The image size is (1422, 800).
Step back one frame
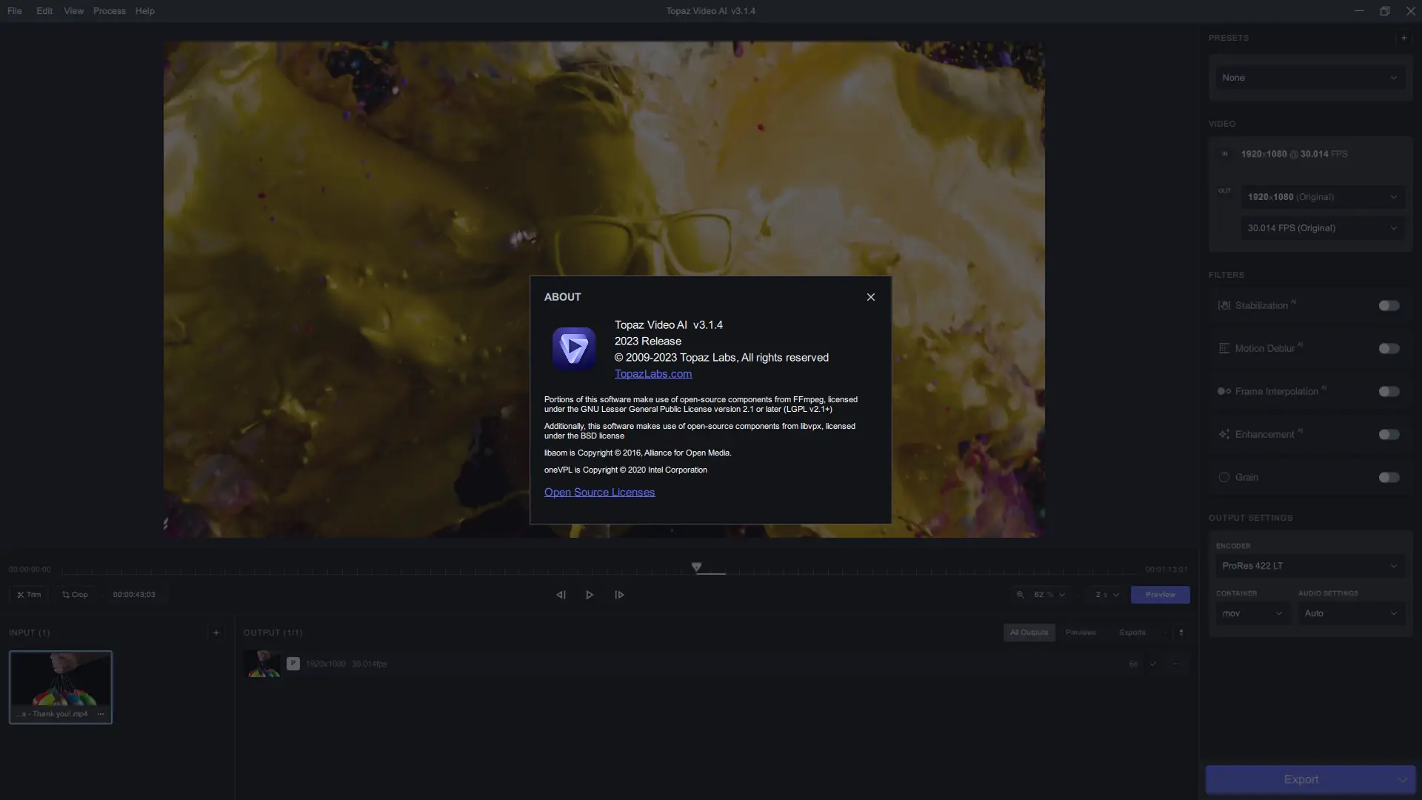click(x=561, y=595)
